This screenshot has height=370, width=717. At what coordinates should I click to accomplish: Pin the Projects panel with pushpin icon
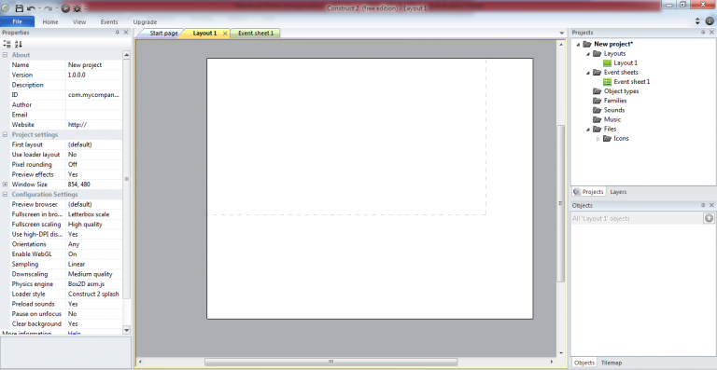tap(703, 33)
